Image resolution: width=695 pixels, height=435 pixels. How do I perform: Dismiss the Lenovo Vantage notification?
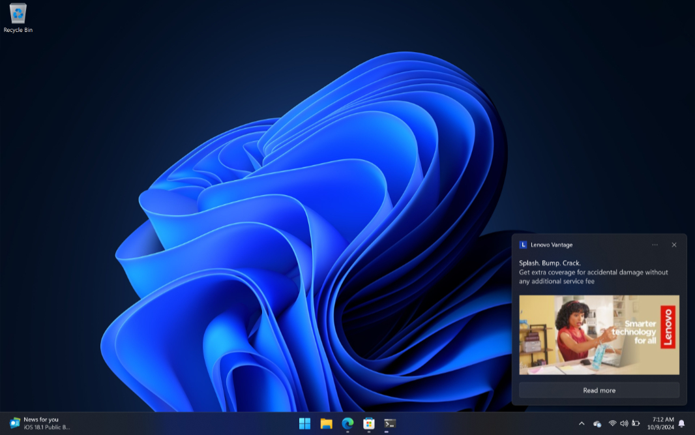674,245
